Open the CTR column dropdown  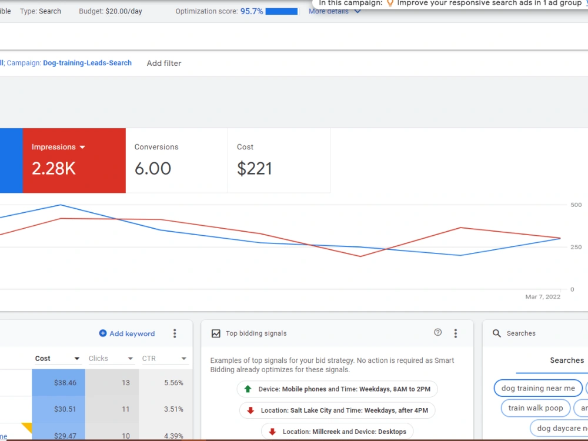point(183,359)
